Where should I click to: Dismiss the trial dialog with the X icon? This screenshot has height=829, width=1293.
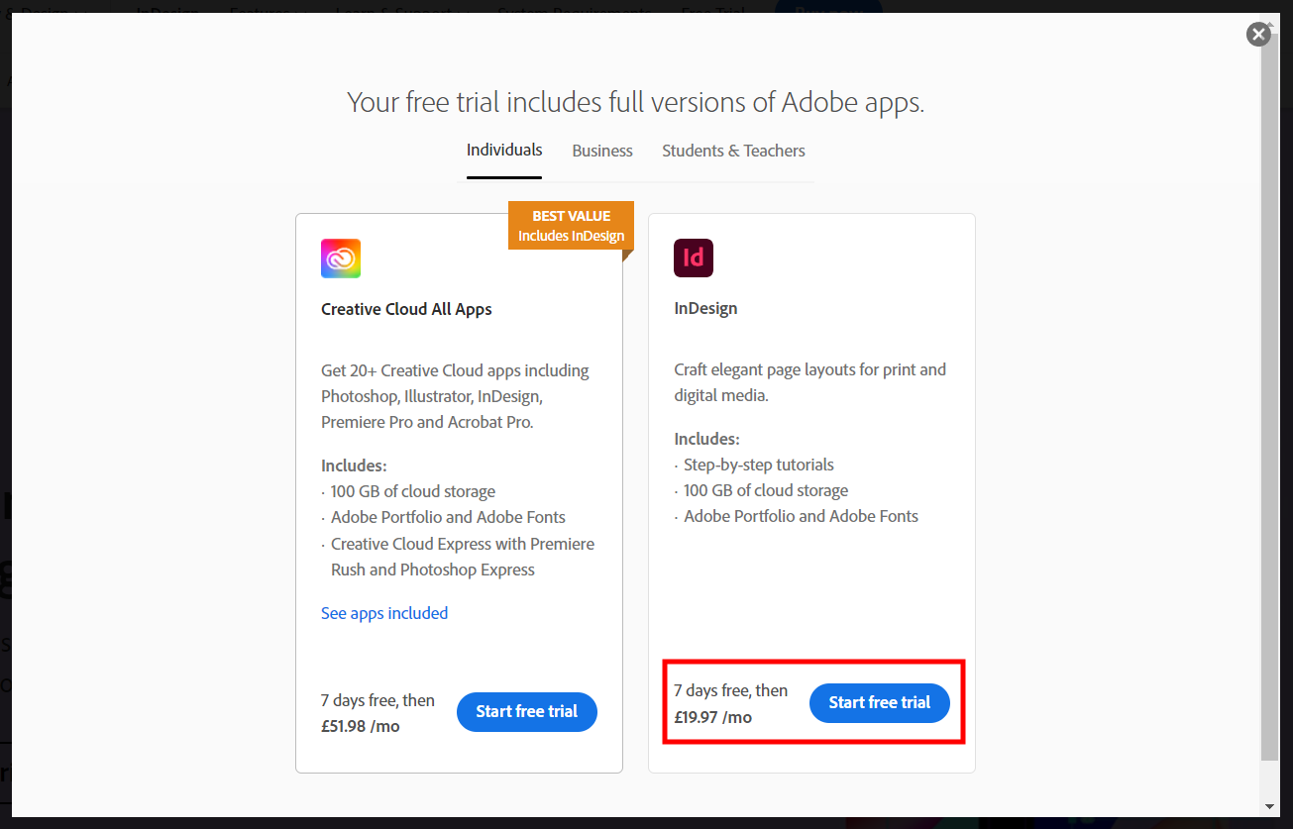coord(1258,34)
